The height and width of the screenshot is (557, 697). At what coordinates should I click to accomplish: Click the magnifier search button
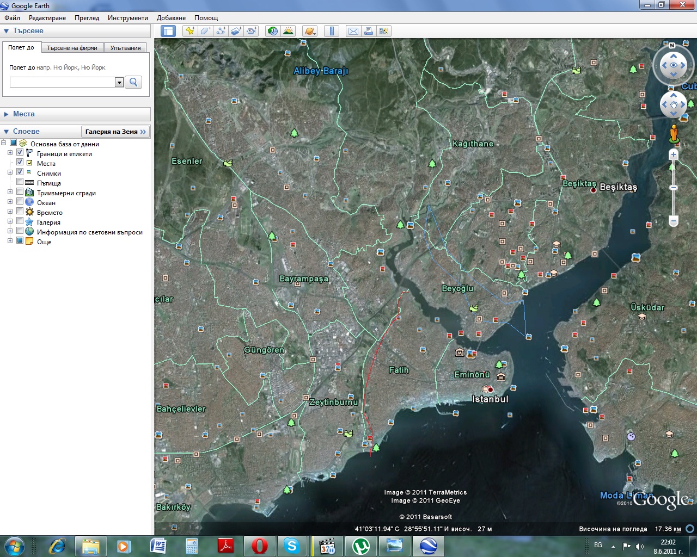click(x=133, y=82)
